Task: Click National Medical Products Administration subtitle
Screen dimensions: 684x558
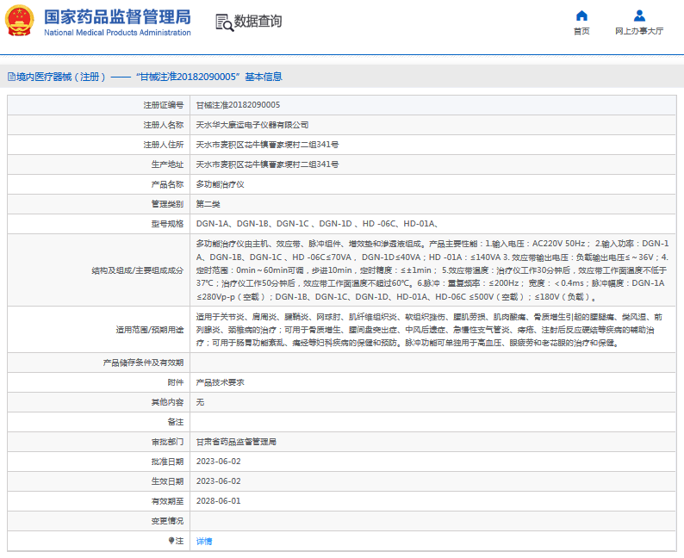Action: click(x=117, y=33)
